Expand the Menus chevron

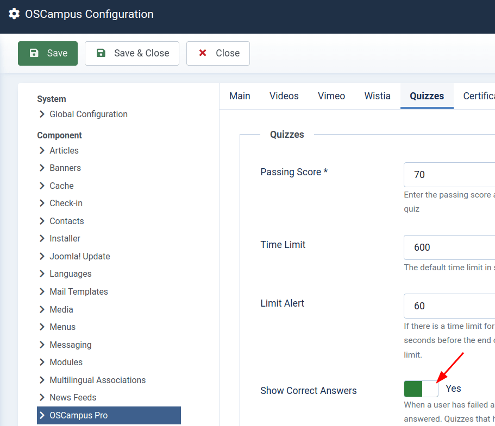(42, 327)
